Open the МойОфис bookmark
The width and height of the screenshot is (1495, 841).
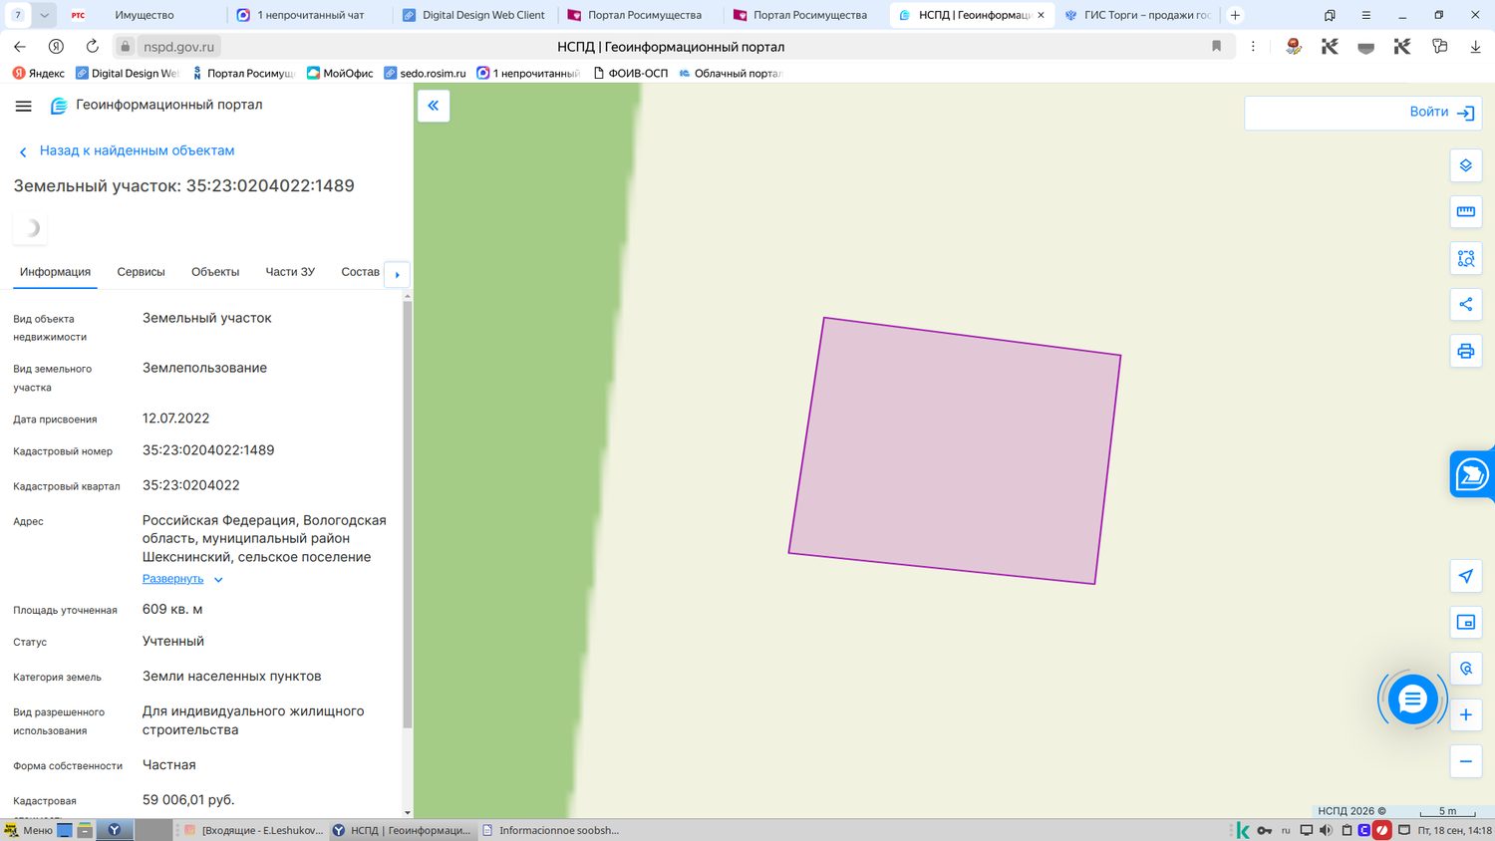pyautogui.click(x=340, y=73)
